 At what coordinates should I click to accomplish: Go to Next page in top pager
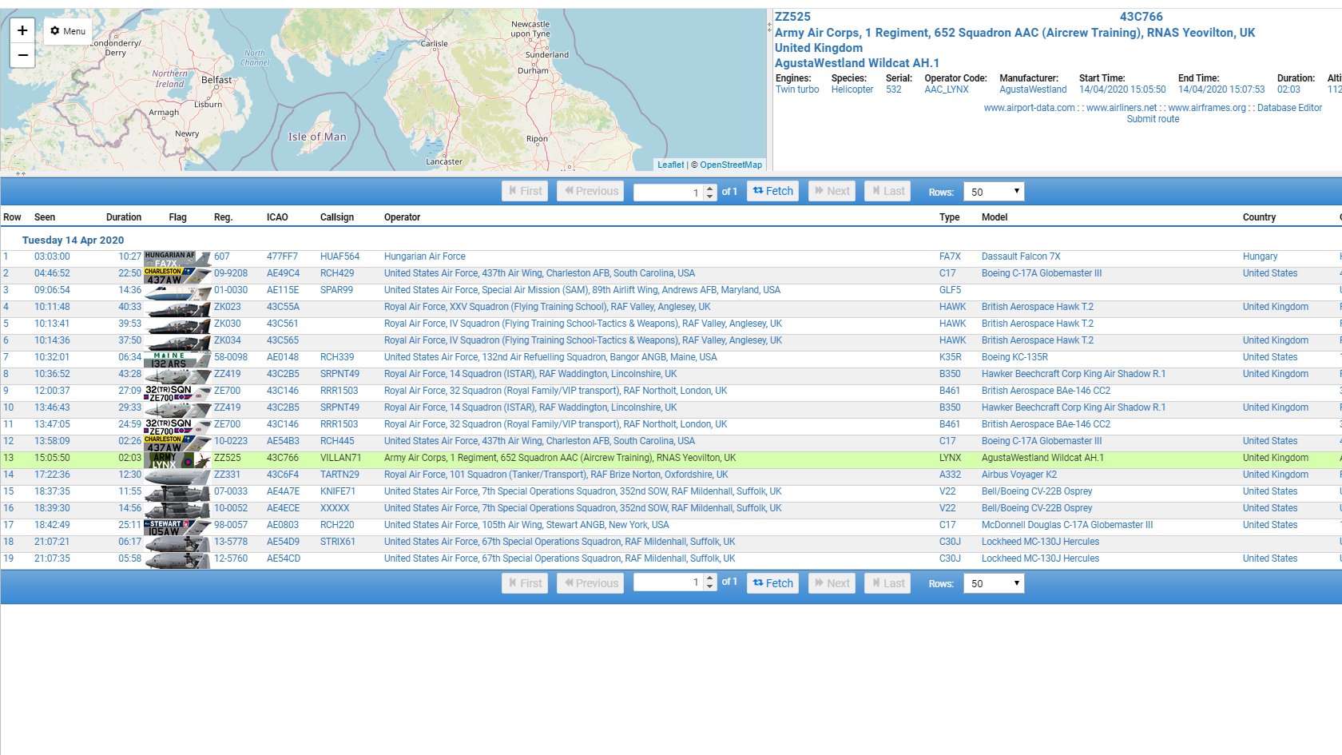click(x=832, y=191)
